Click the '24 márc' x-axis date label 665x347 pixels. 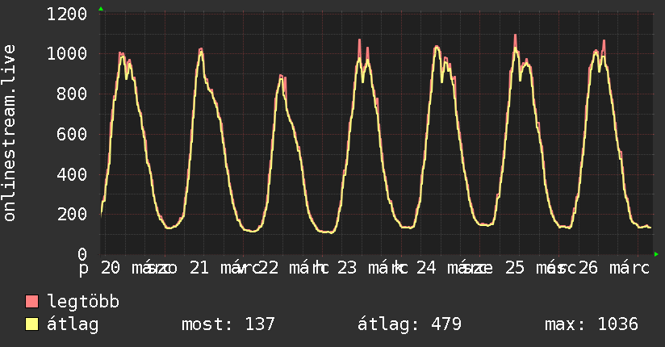[x=452, y=268]
